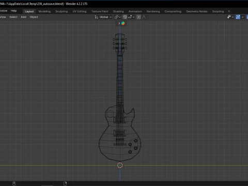Switch to the Rendering workspace tab
Image resolution: width=248 pixels, height=186 pixels.
pyautogui.click(x=153, y=11)
